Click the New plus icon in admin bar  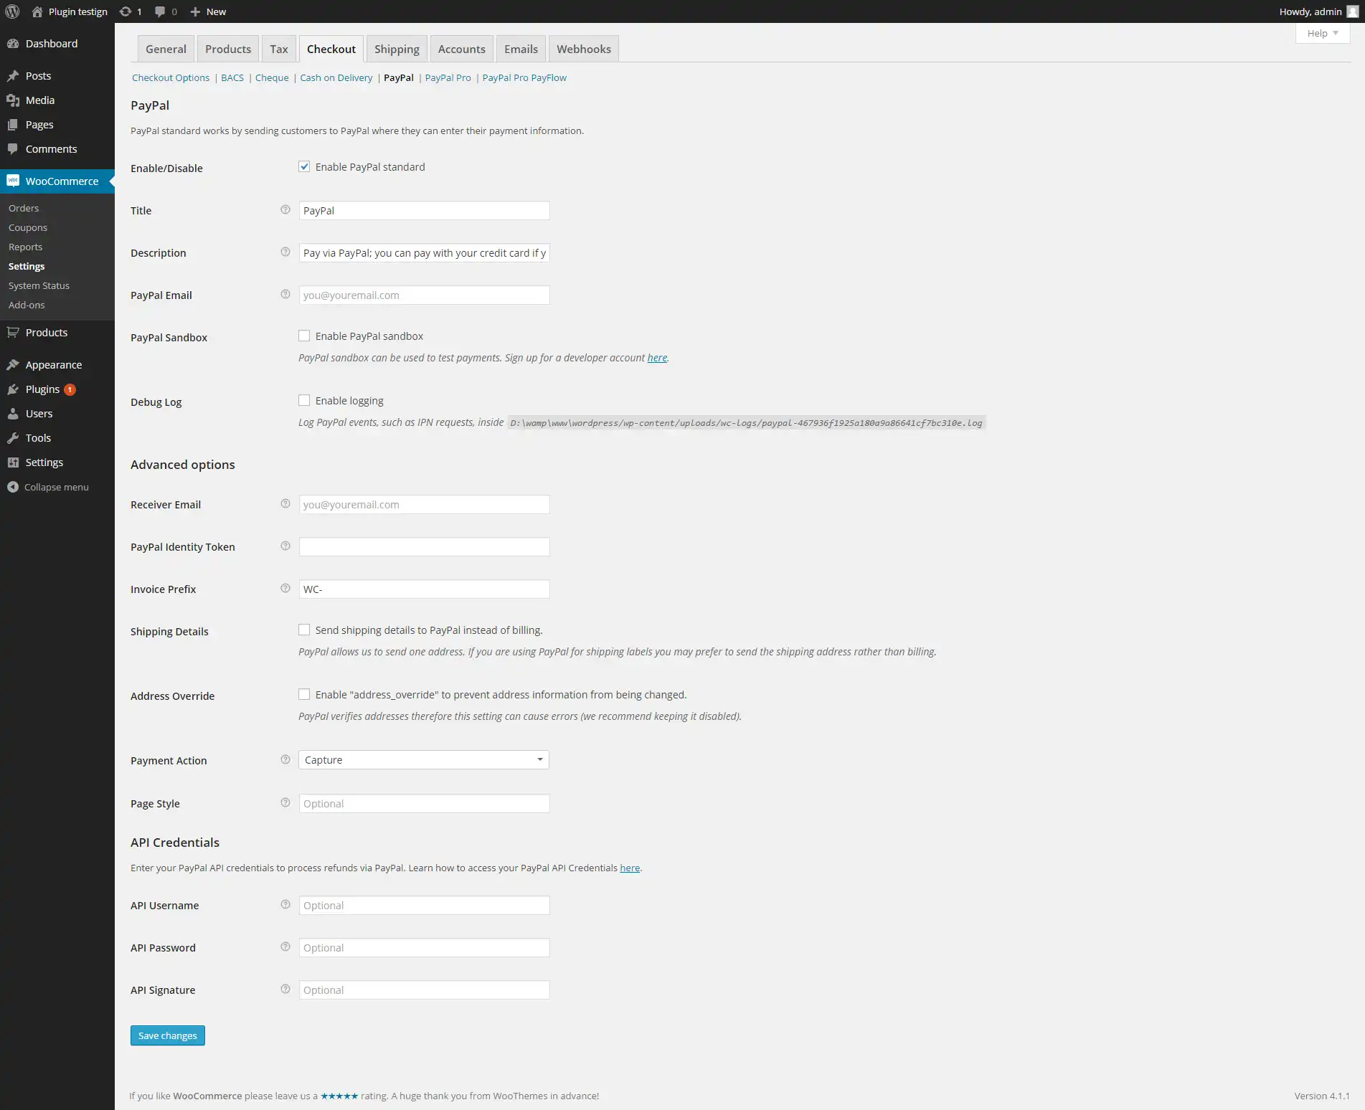[x=195, y=11]
